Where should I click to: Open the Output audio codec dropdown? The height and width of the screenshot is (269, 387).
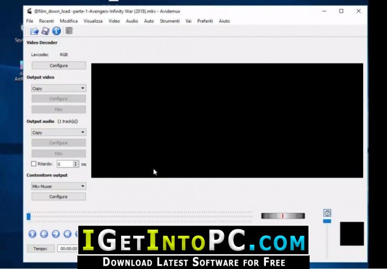pos(59,132)
